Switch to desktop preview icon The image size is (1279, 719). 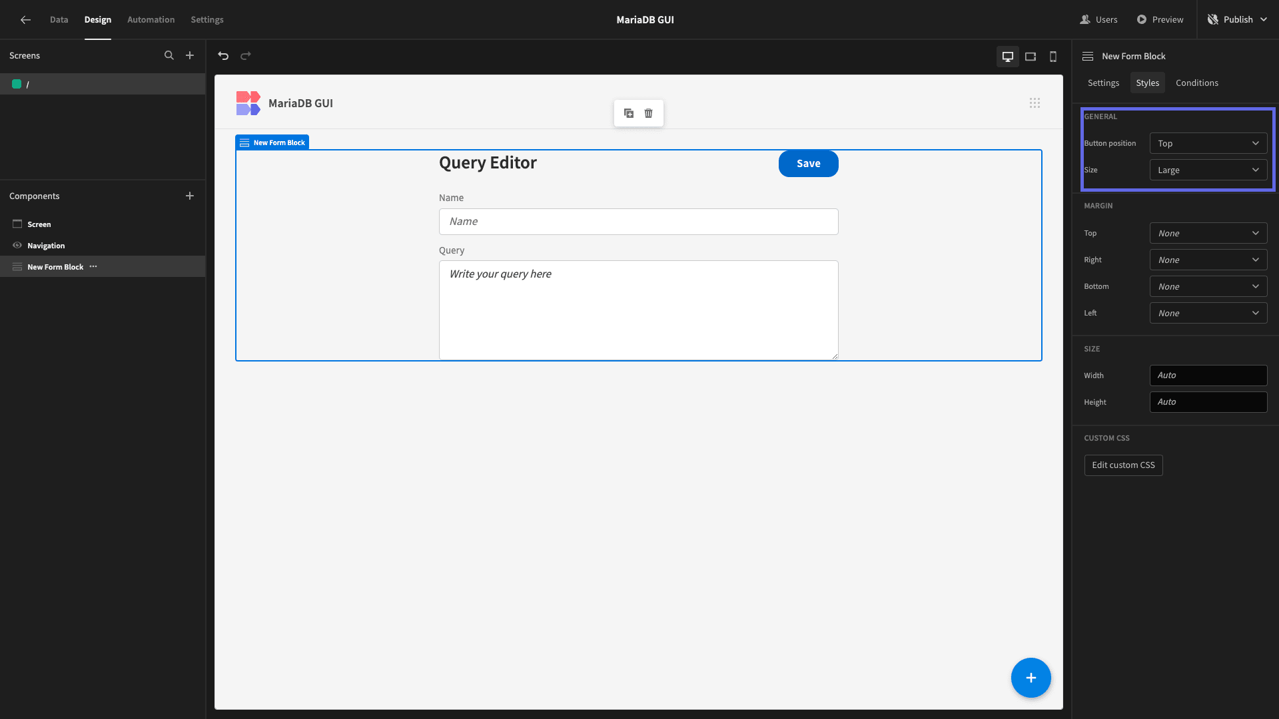(x=1008, y=57)
